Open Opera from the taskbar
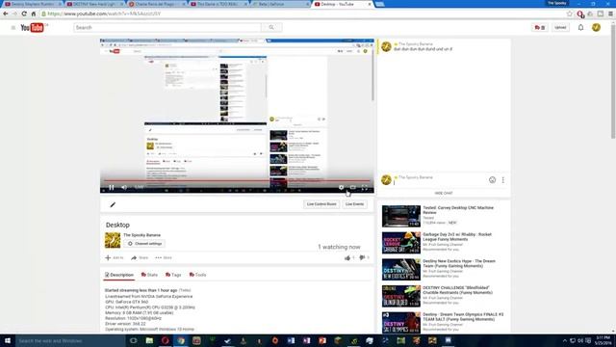 click(x=165, y=340)
